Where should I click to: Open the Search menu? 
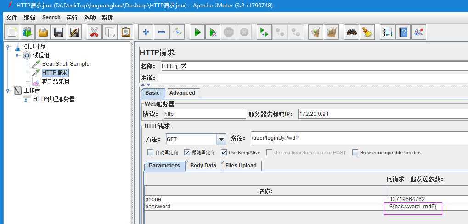tap(51, 17)
